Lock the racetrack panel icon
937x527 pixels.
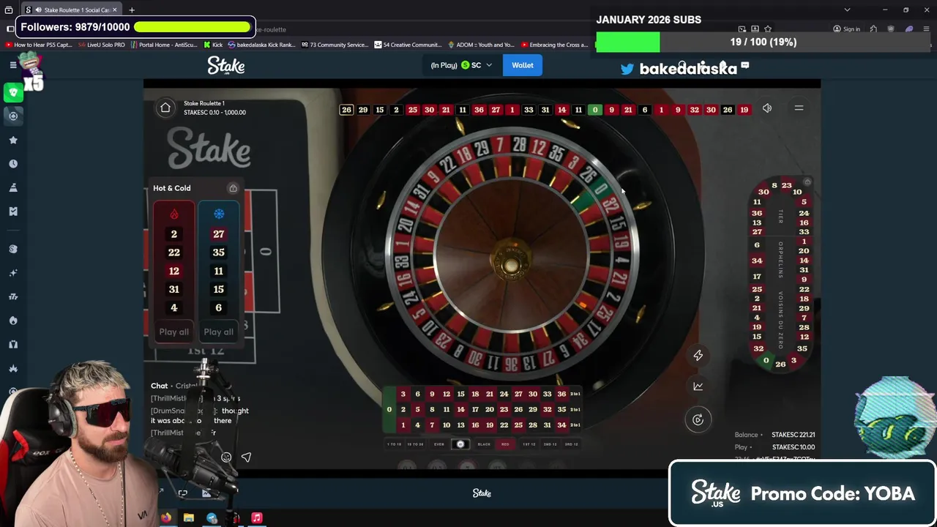[807, 182]
